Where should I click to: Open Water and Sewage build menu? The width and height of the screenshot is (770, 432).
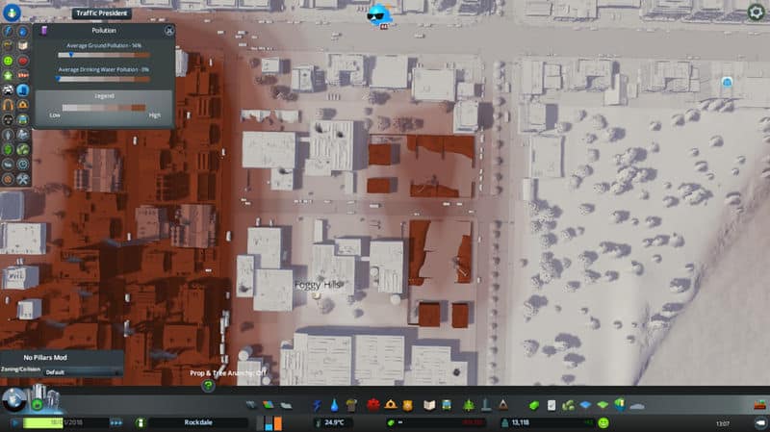(x=334, y=405)
